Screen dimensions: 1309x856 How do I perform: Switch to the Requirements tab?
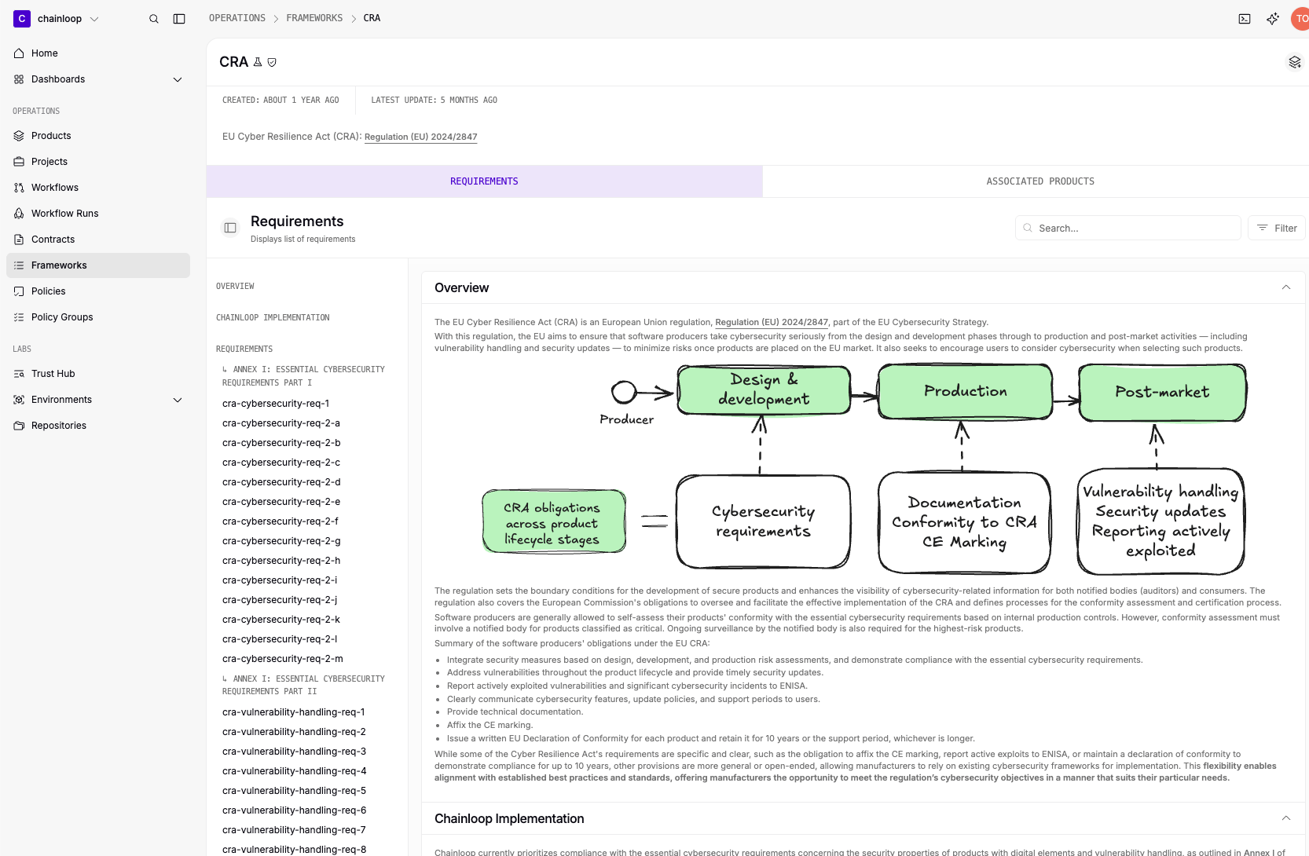[484, 181]
